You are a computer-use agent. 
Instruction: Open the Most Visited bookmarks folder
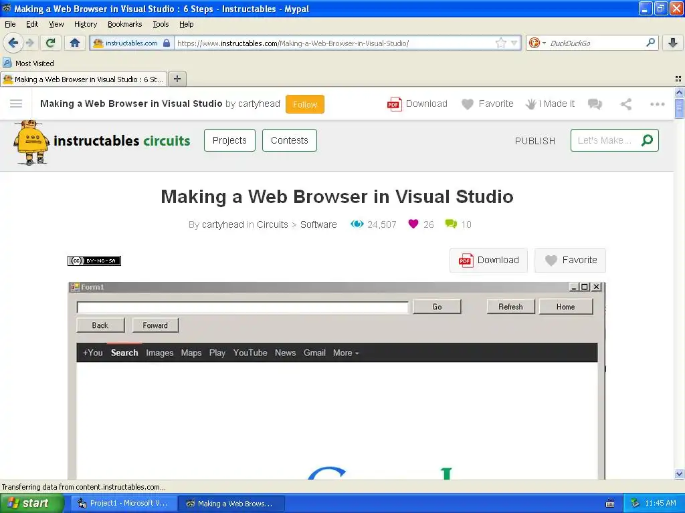28,63
